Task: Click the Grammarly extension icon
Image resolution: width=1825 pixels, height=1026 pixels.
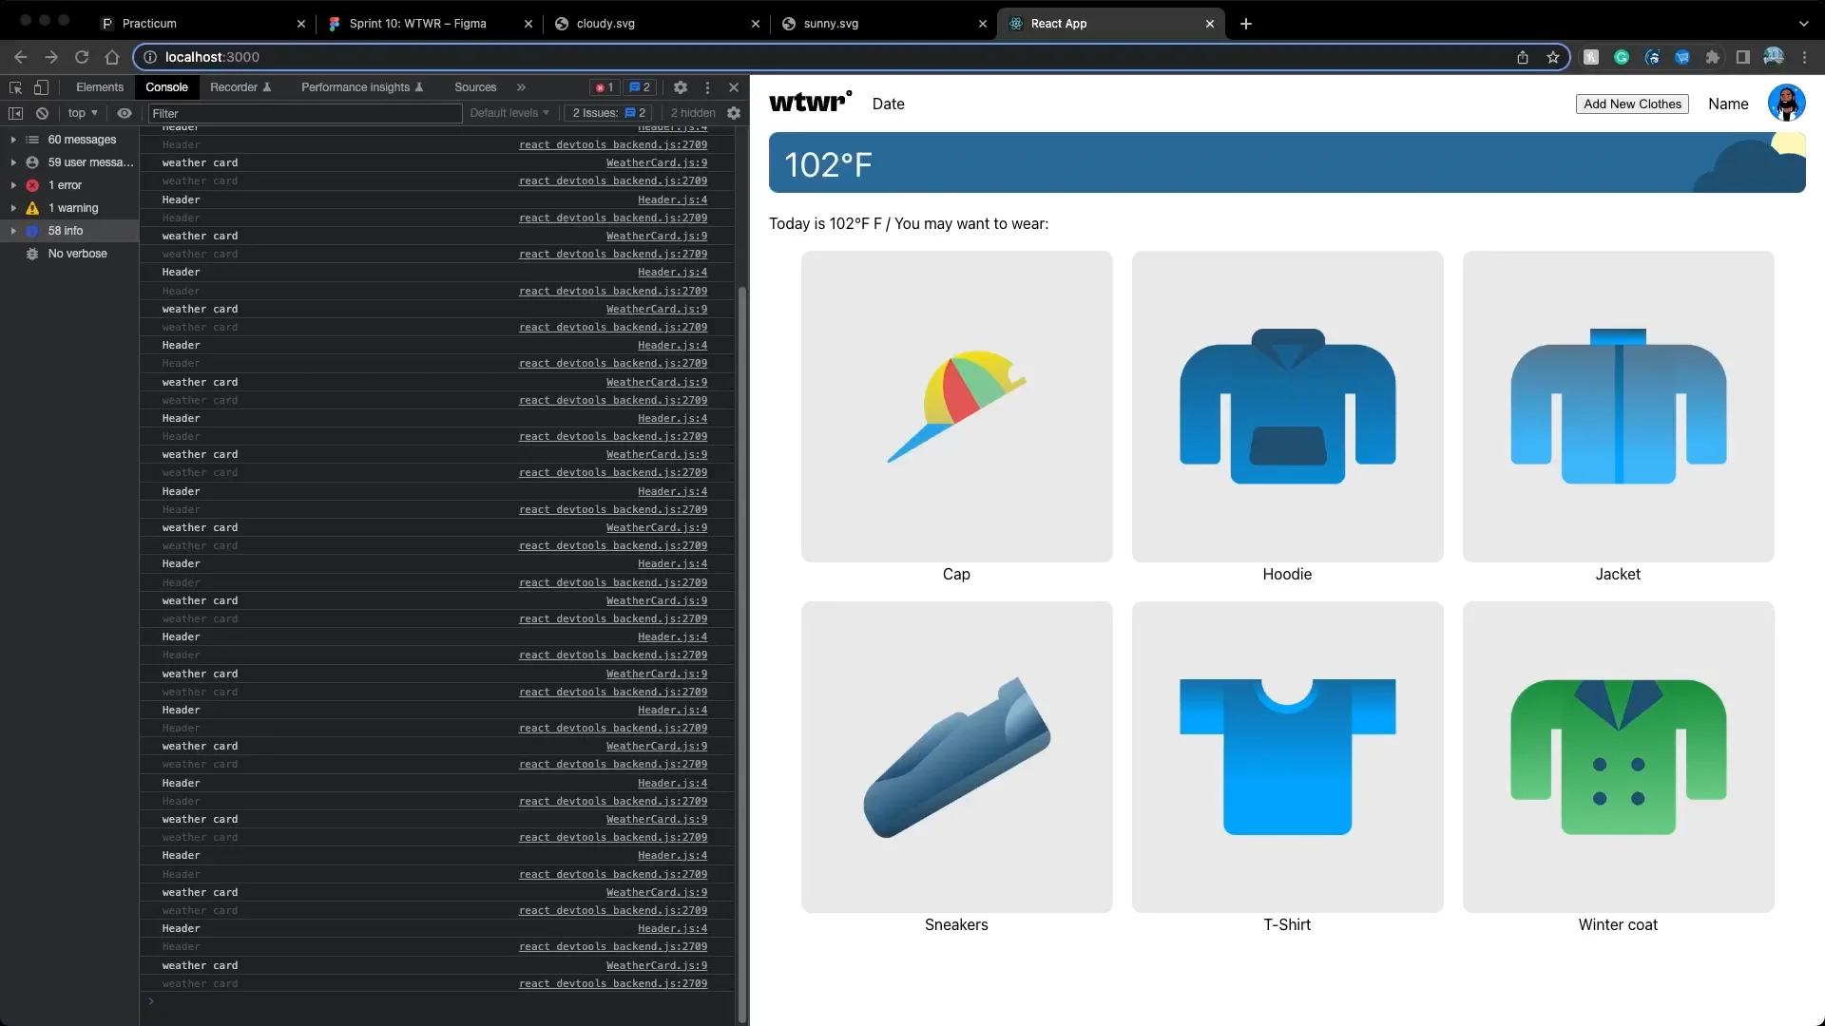Action: [1623, 57]
